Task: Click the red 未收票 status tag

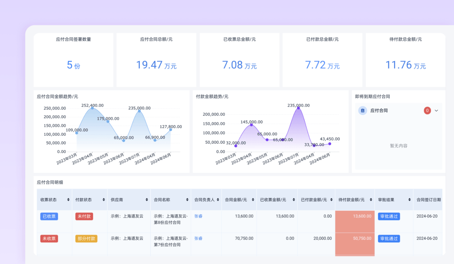Action: tap(49, 239)
